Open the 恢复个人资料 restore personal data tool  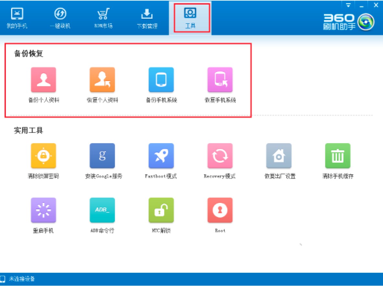(102, 80)
